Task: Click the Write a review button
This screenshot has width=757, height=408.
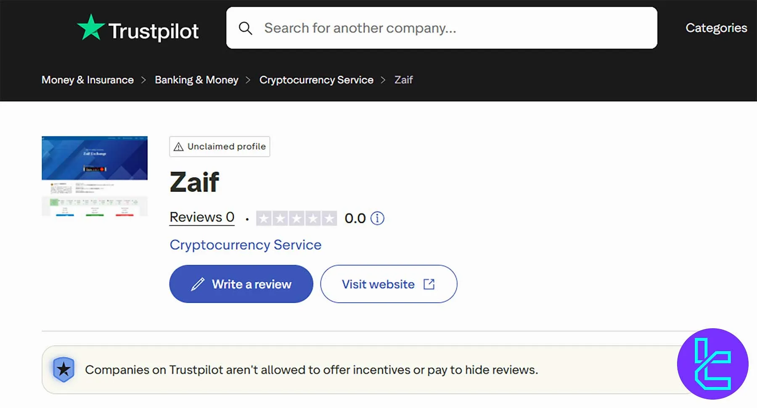Action: [x=241, y=284]
